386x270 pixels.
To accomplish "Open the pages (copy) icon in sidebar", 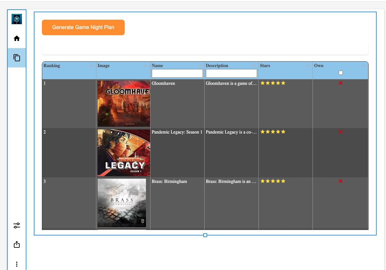I will pyautogui.click(x=17, y=58).
